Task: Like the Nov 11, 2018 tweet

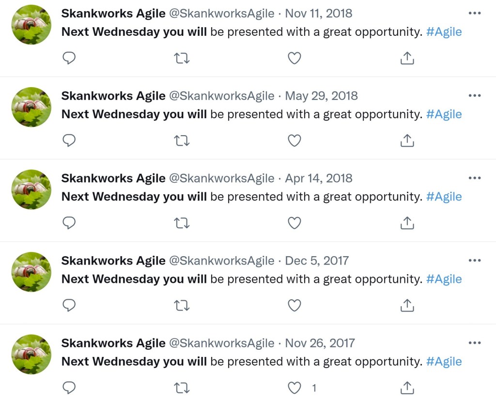Action: pos(294,59)
